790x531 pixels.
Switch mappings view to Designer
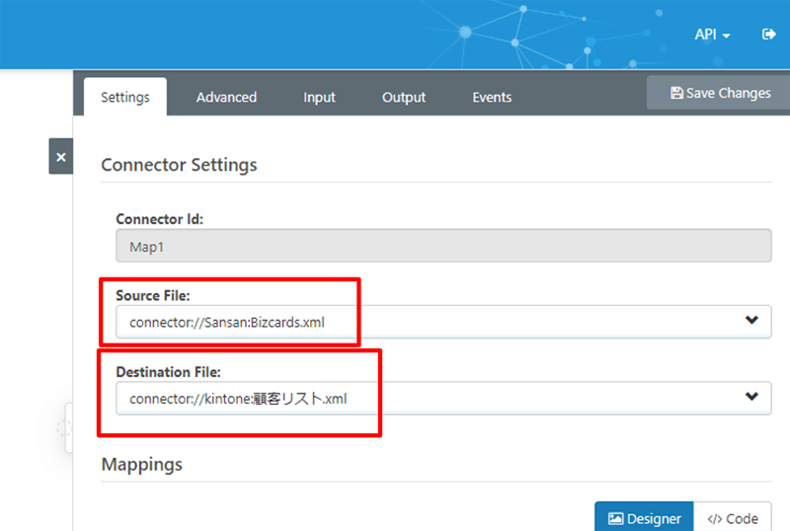pos(644,519)
